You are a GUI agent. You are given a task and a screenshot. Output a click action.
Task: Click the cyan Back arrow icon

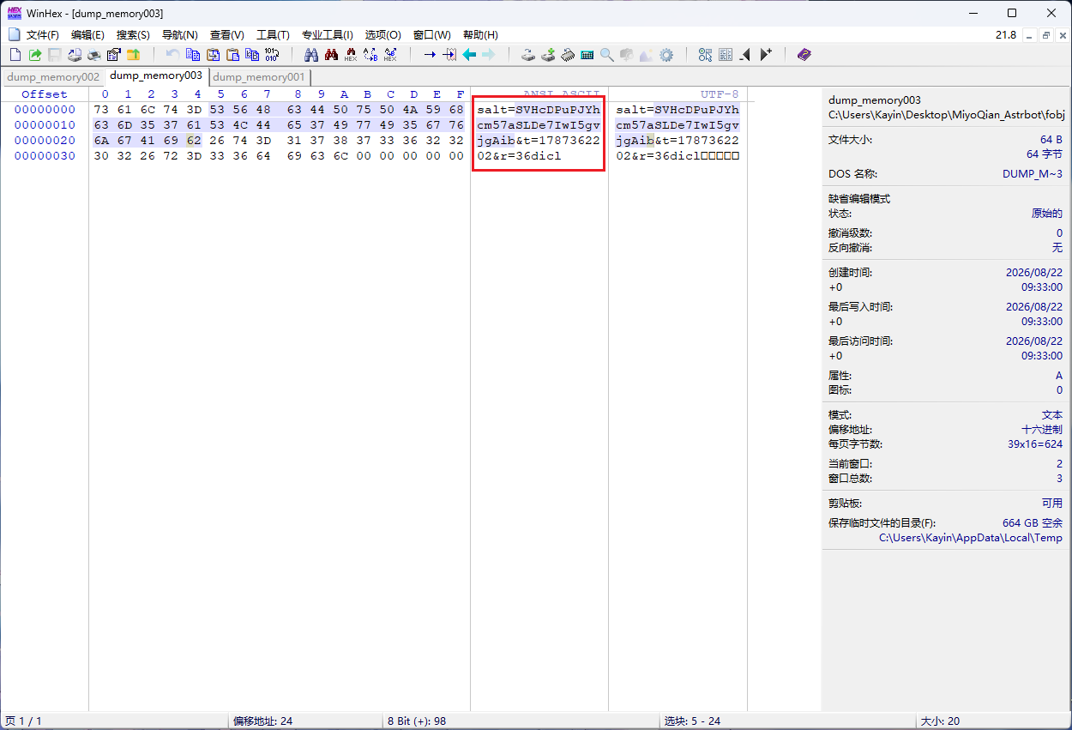[x=469, y=55]
